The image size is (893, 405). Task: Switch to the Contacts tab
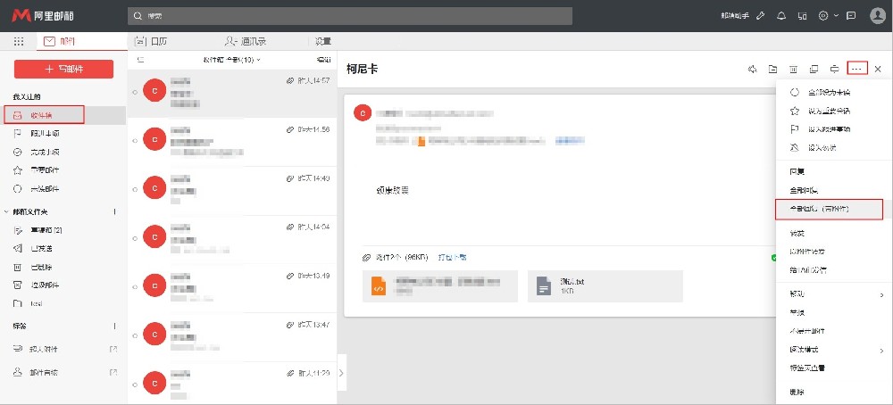246,42
